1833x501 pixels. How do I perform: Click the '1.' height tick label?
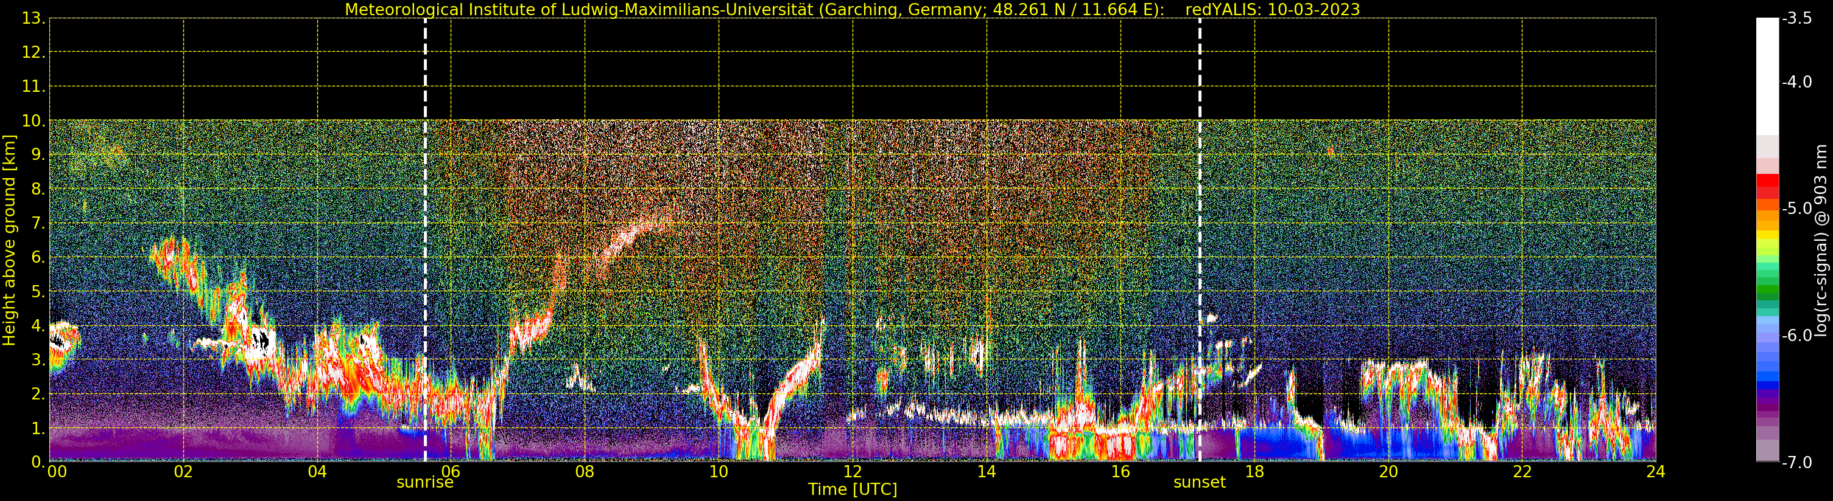(38, 428)
